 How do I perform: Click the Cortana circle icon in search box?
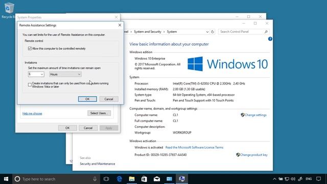tap(17, 179)
